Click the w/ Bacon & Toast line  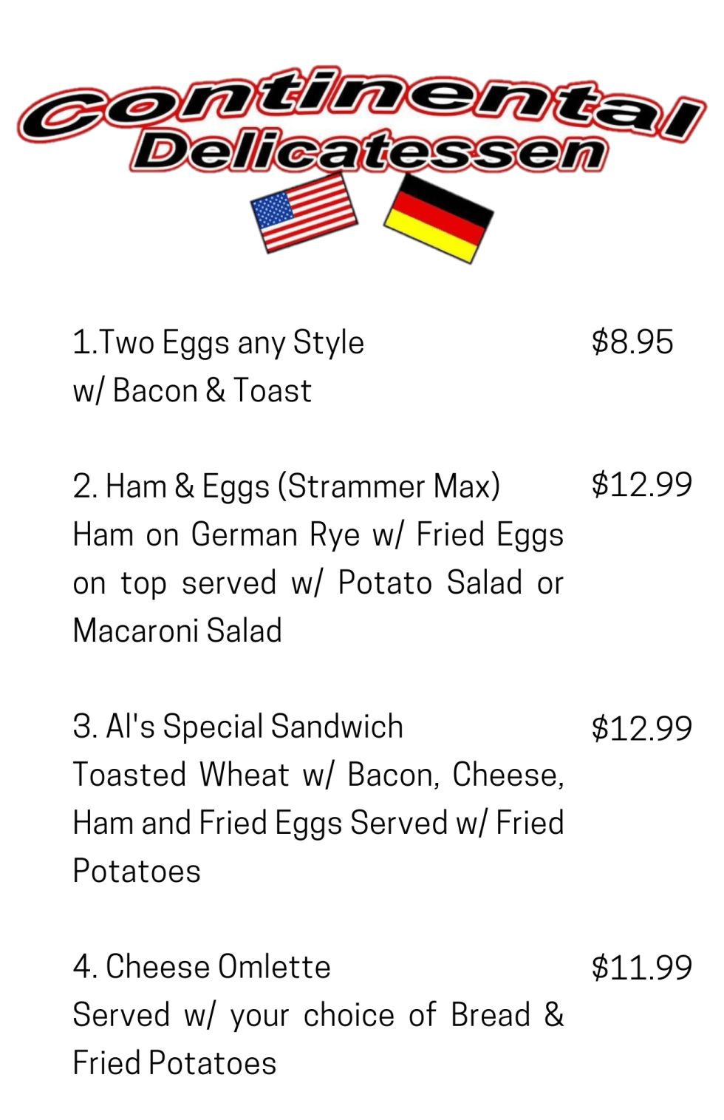point(192,390)
